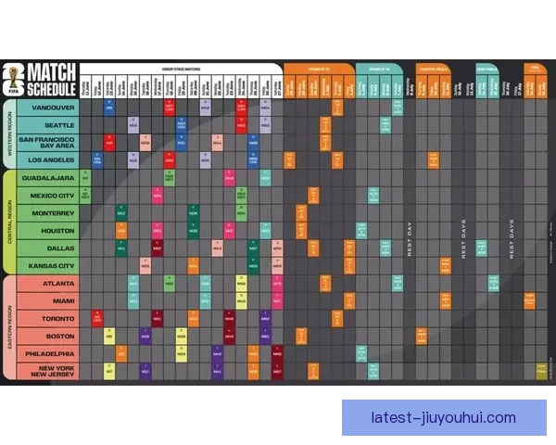Image resolution: width=556 pixels, height=445 pixels.
Task: Click the GROUP STAGE MATCHES header
Action: point(182,70)
